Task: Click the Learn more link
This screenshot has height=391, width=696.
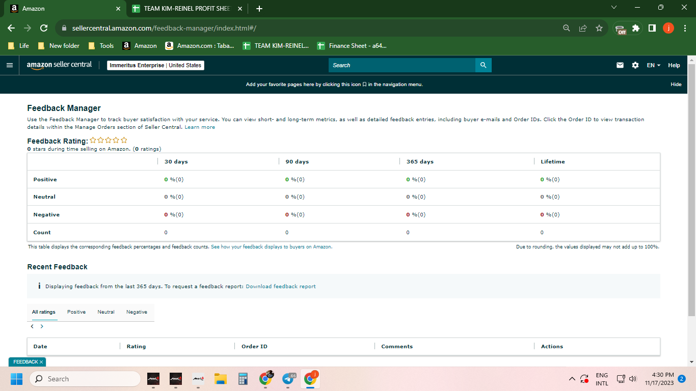Action: [200, 127]
